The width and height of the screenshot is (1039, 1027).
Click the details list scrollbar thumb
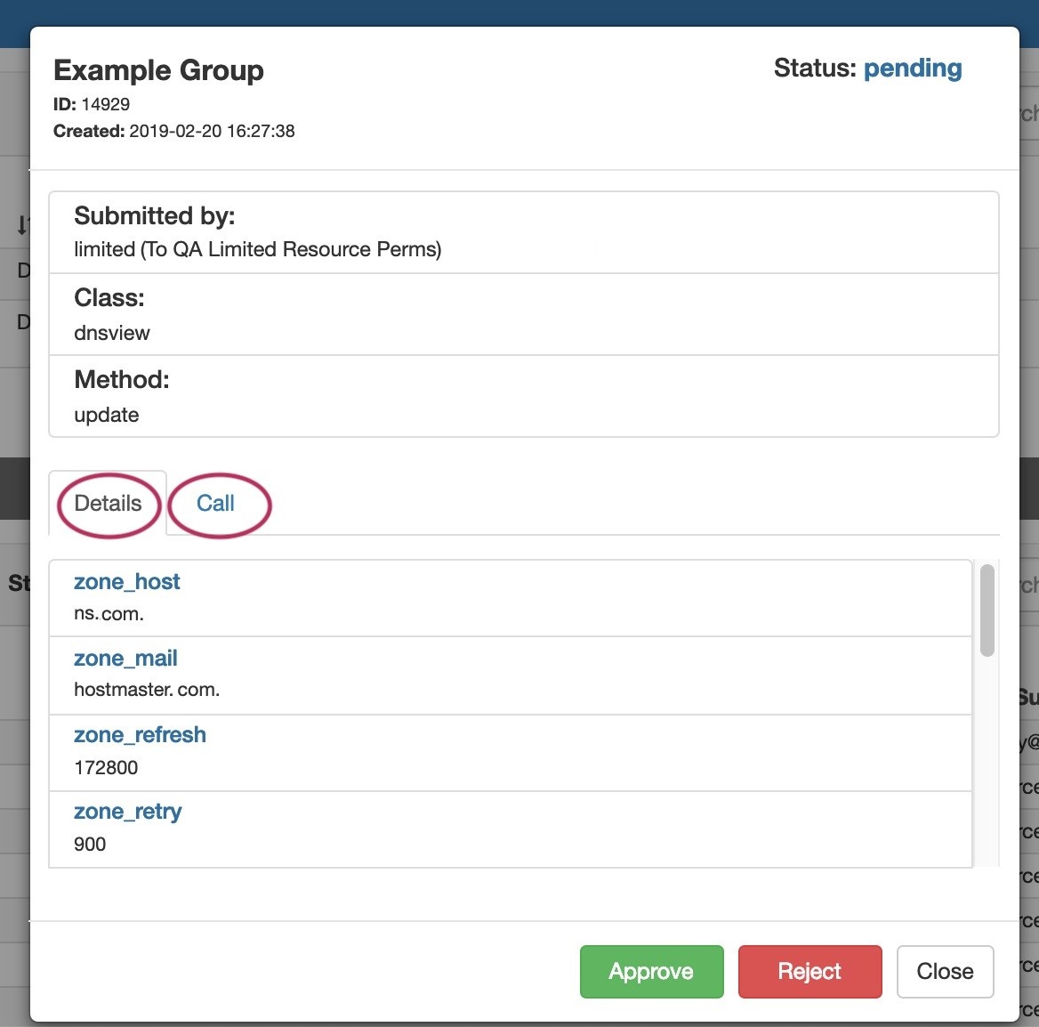(987, 611)
